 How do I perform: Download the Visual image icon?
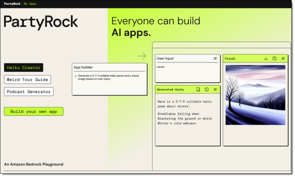[266, 59]
